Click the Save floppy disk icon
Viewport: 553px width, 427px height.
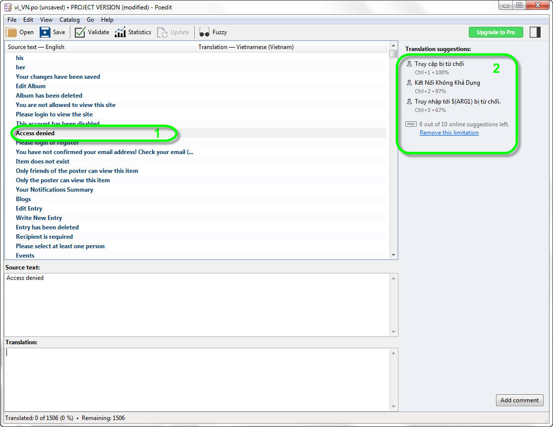coord(45,32)
